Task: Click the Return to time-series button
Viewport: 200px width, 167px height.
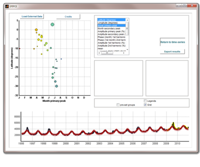Action: tap(173, 42)
